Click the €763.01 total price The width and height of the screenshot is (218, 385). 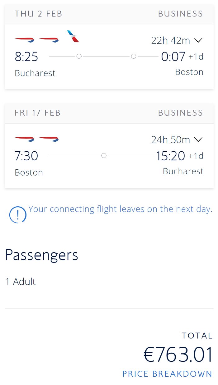(x=178, y=354)
